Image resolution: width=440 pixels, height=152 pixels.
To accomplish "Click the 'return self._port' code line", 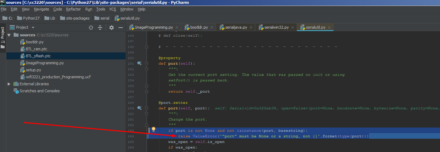I will (x=189, y=91).
